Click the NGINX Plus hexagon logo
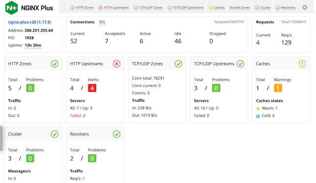This screenshot has height=183, width=316. (x=11, y=8)
